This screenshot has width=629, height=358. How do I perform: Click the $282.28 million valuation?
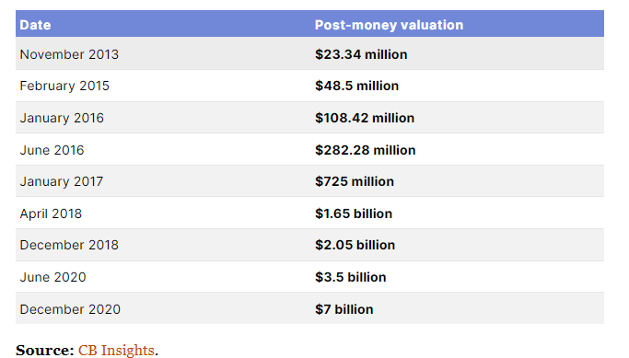365,150
